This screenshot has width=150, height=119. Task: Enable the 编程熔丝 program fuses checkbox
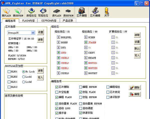[x=108, y=87]
